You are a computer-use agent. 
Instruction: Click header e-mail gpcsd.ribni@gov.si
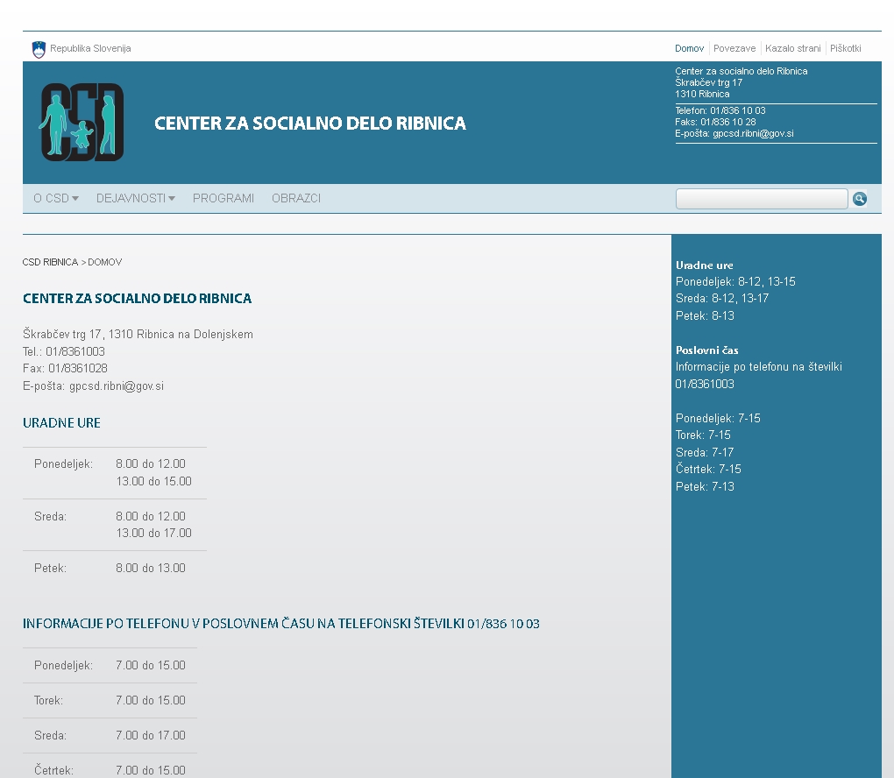click(753, 133)
